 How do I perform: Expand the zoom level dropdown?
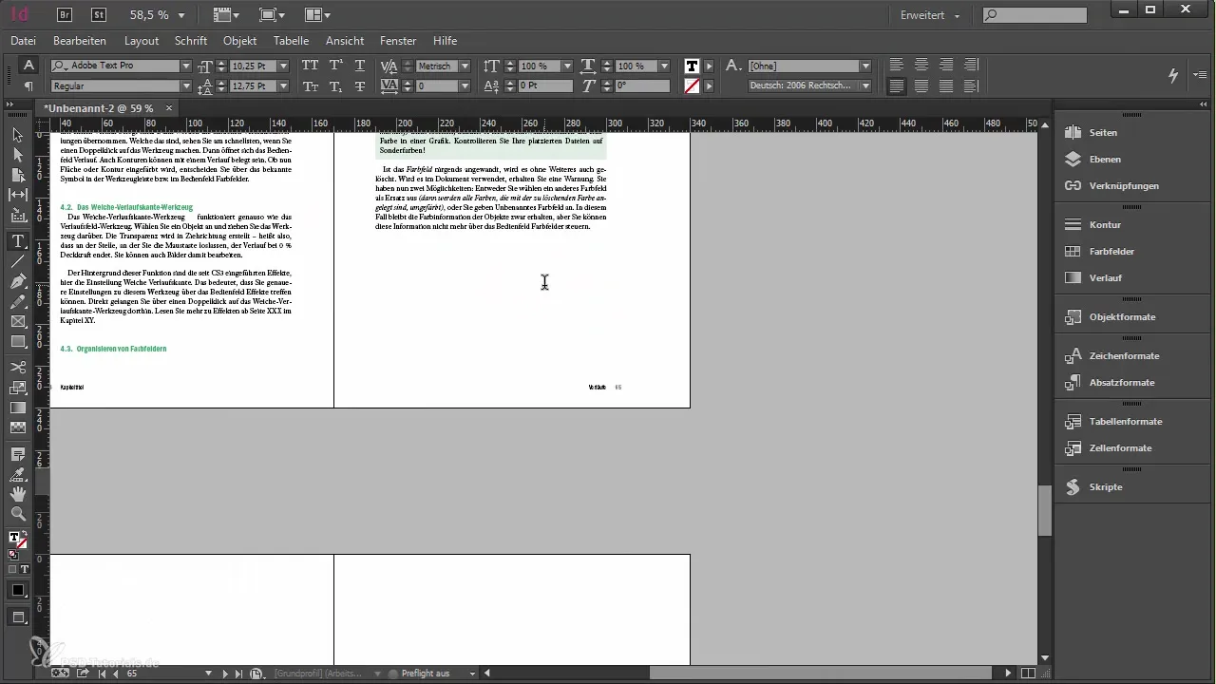pos(181,15)
